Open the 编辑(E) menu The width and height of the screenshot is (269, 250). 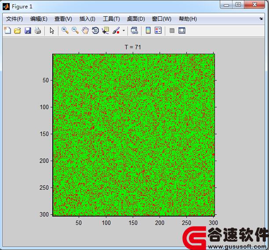pyautogui.click(x=39, y=19)
